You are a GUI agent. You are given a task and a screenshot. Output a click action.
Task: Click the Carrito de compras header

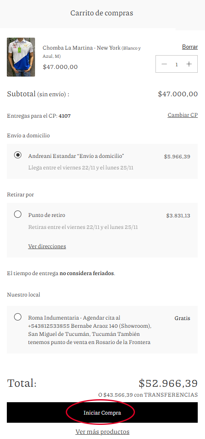(x=102, y=13)
